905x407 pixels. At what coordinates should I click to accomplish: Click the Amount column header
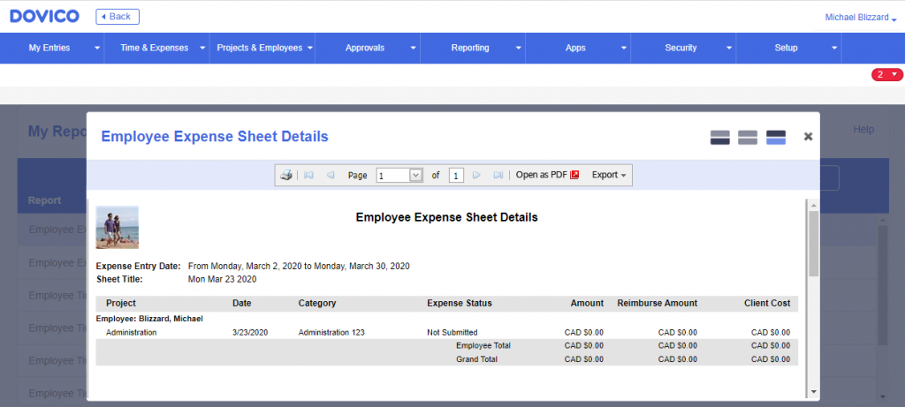587,303
